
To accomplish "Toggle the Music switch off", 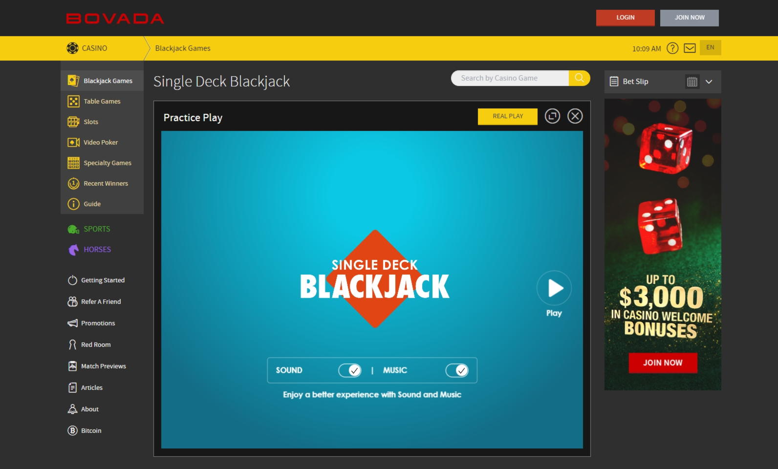I will pos(457,370).
